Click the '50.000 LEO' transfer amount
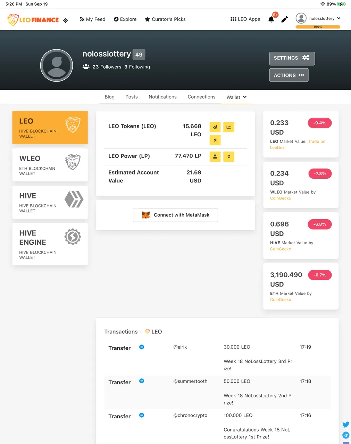This screenshot has width=351, height=444. [237, 381]
